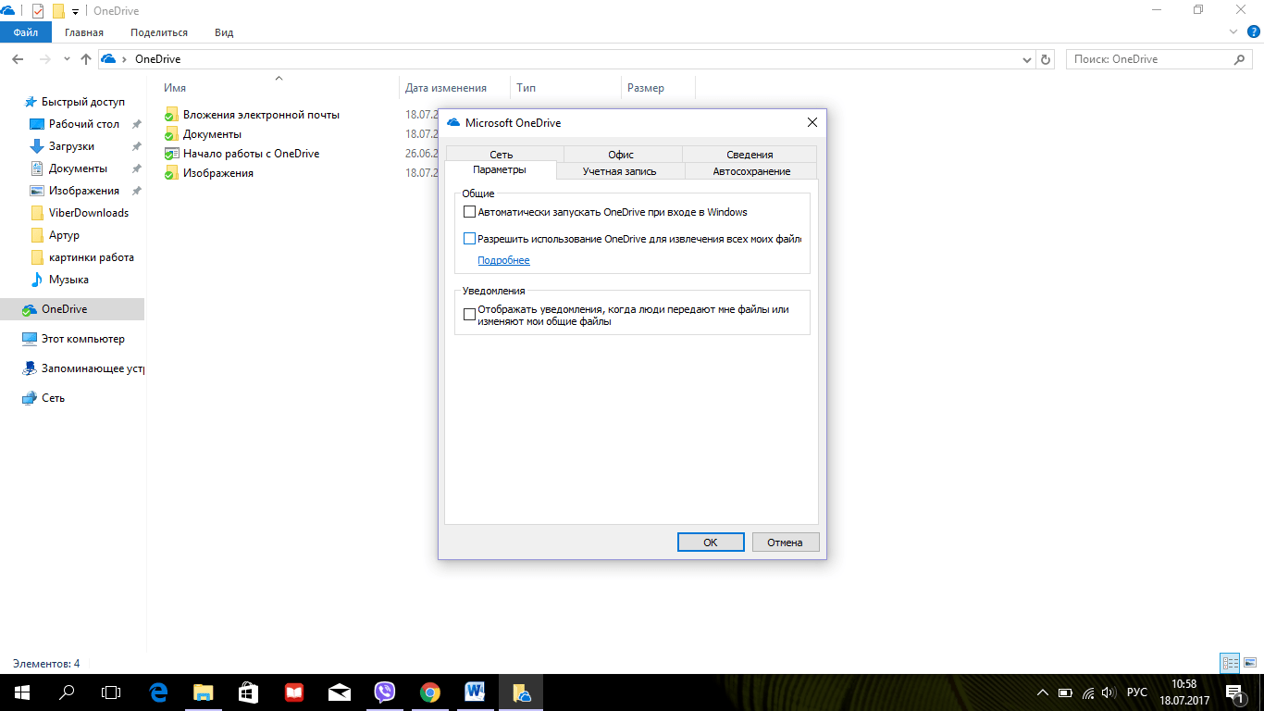Go back in Explorer navigation

click(x=18, y=59)
